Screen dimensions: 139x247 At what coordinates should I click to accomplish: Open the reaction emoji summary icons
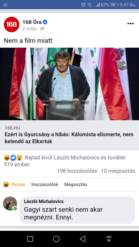point(13,158)
